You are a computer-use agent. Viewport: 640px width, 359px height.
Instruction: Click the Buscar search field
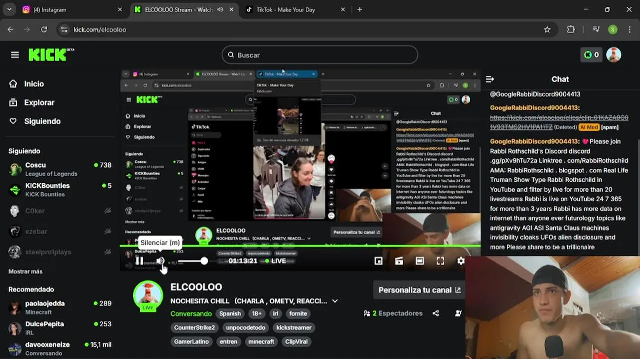point(320,55)
